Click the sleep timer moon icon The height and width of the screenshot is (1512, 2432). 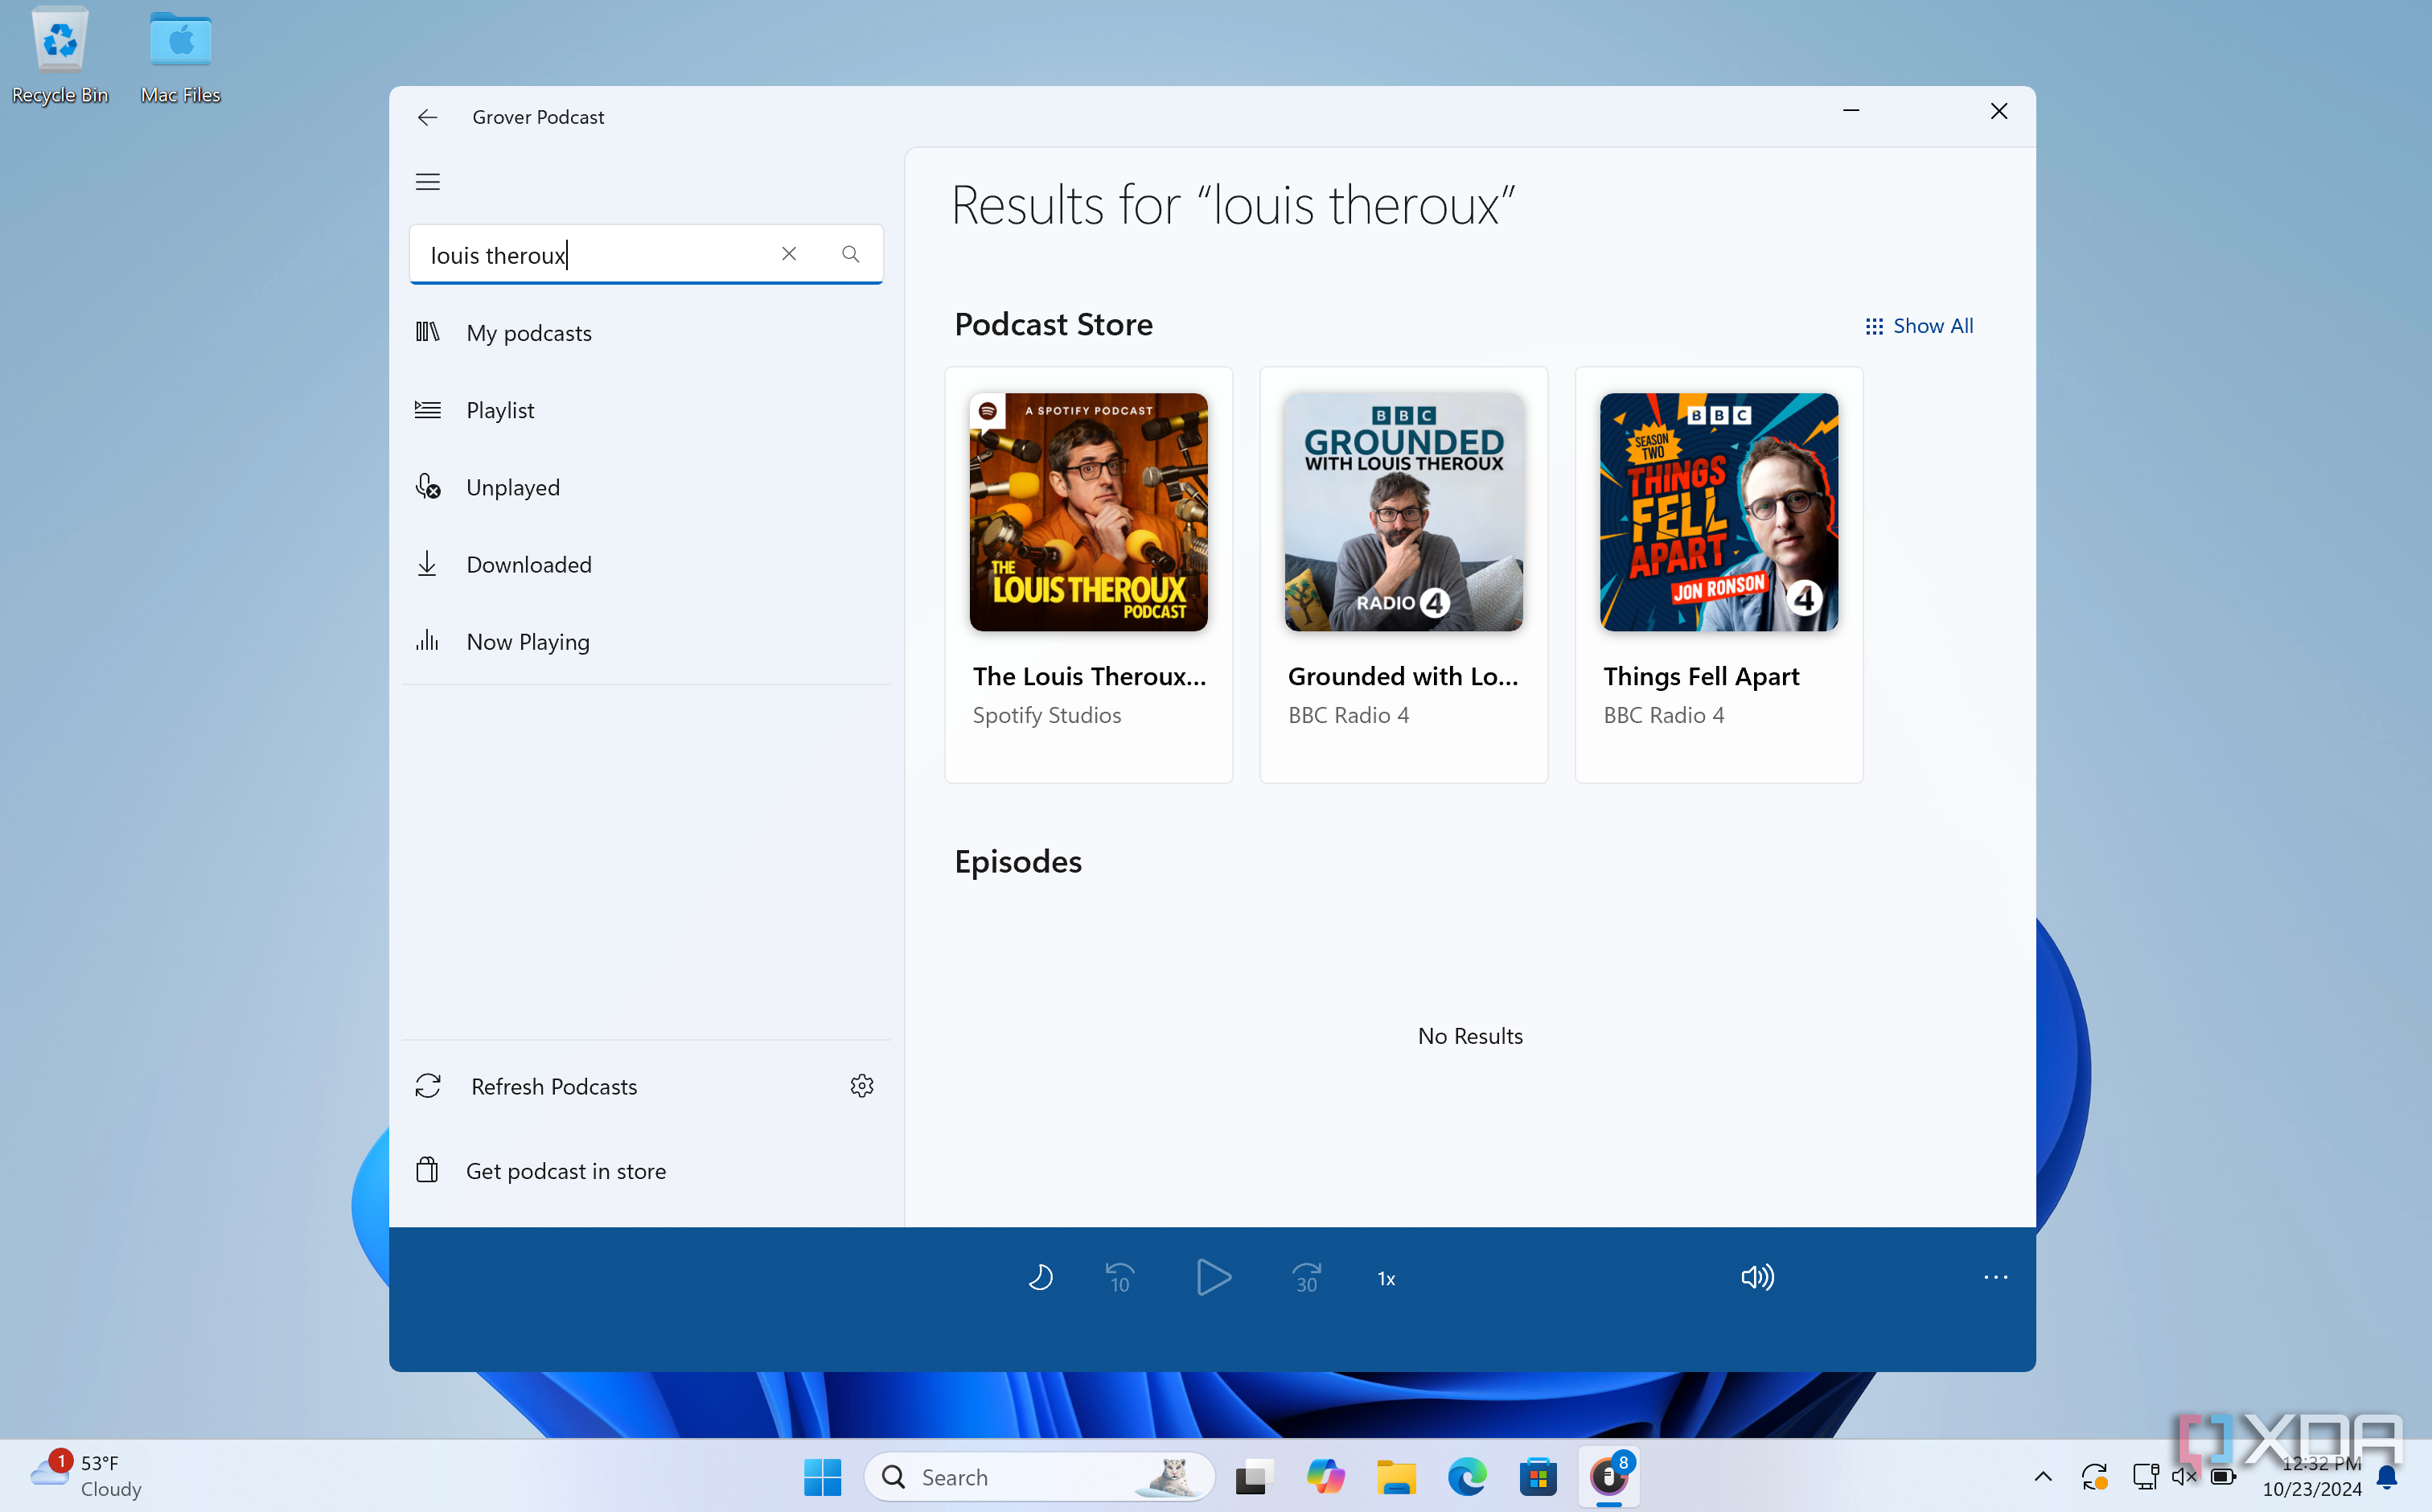pyautogui.click(x=1040, y=1277)
